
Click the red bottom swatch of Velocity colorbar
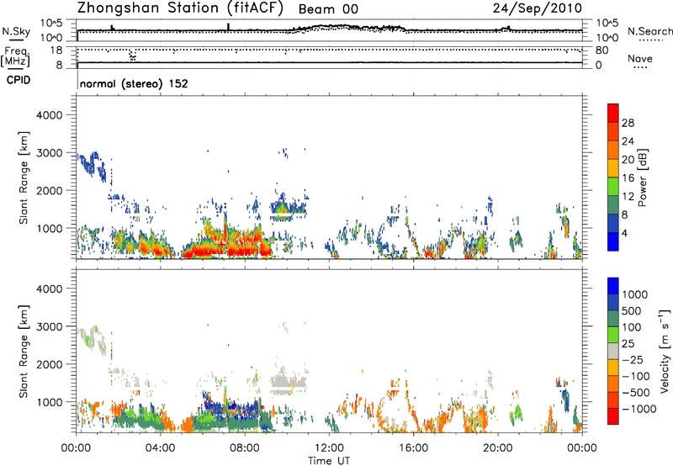click(613, 416)
